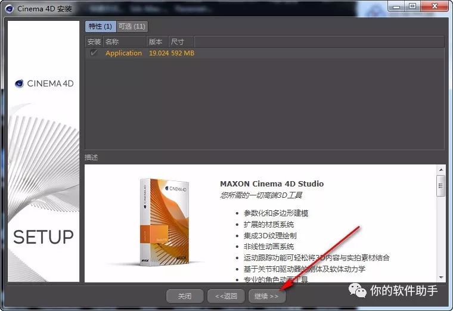This screenshot has width=453, height=311.
Task: Open the 可选 (11) tab
Action: [132, 26]
